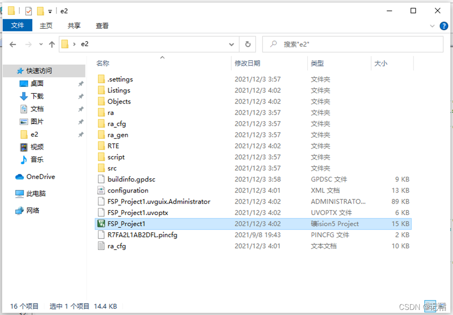Open 文档 in the sidebar
This screenshot has height=315, width=453.
pyautogui.click(x=37, y=109)
